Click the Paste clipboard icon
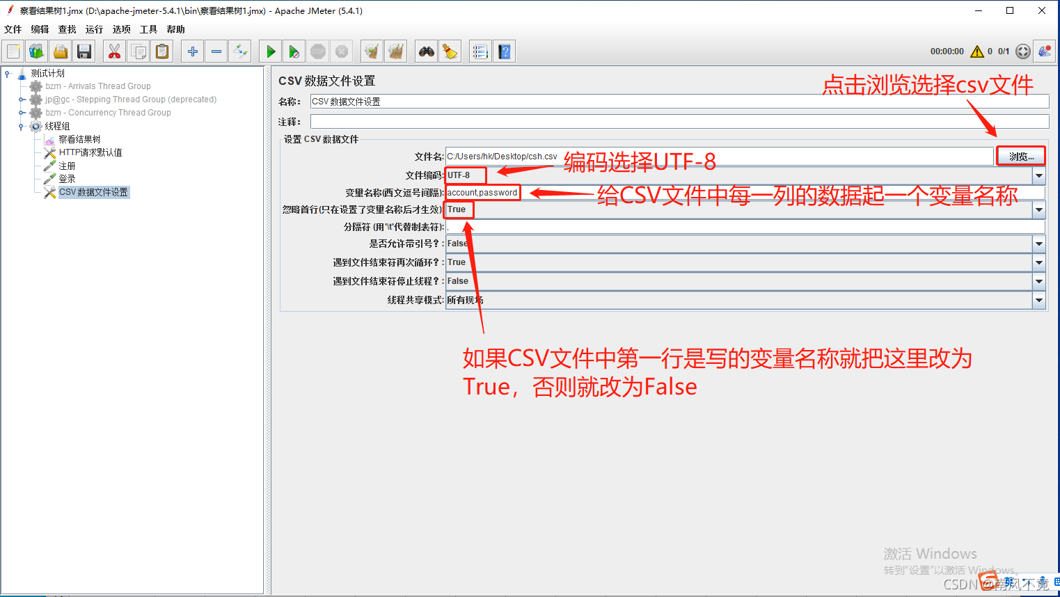 (162, 51)
